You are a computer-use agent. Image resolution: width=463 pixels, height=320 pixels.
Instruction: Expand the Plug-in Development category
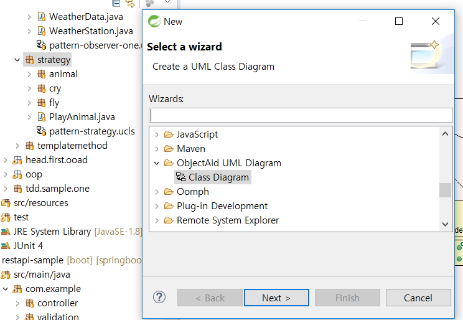point(156,206)
